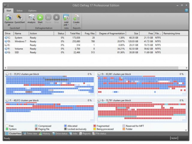Select the 'SSD' name cell
Viewport: 192px width, 144px height.
coord(17,52)
